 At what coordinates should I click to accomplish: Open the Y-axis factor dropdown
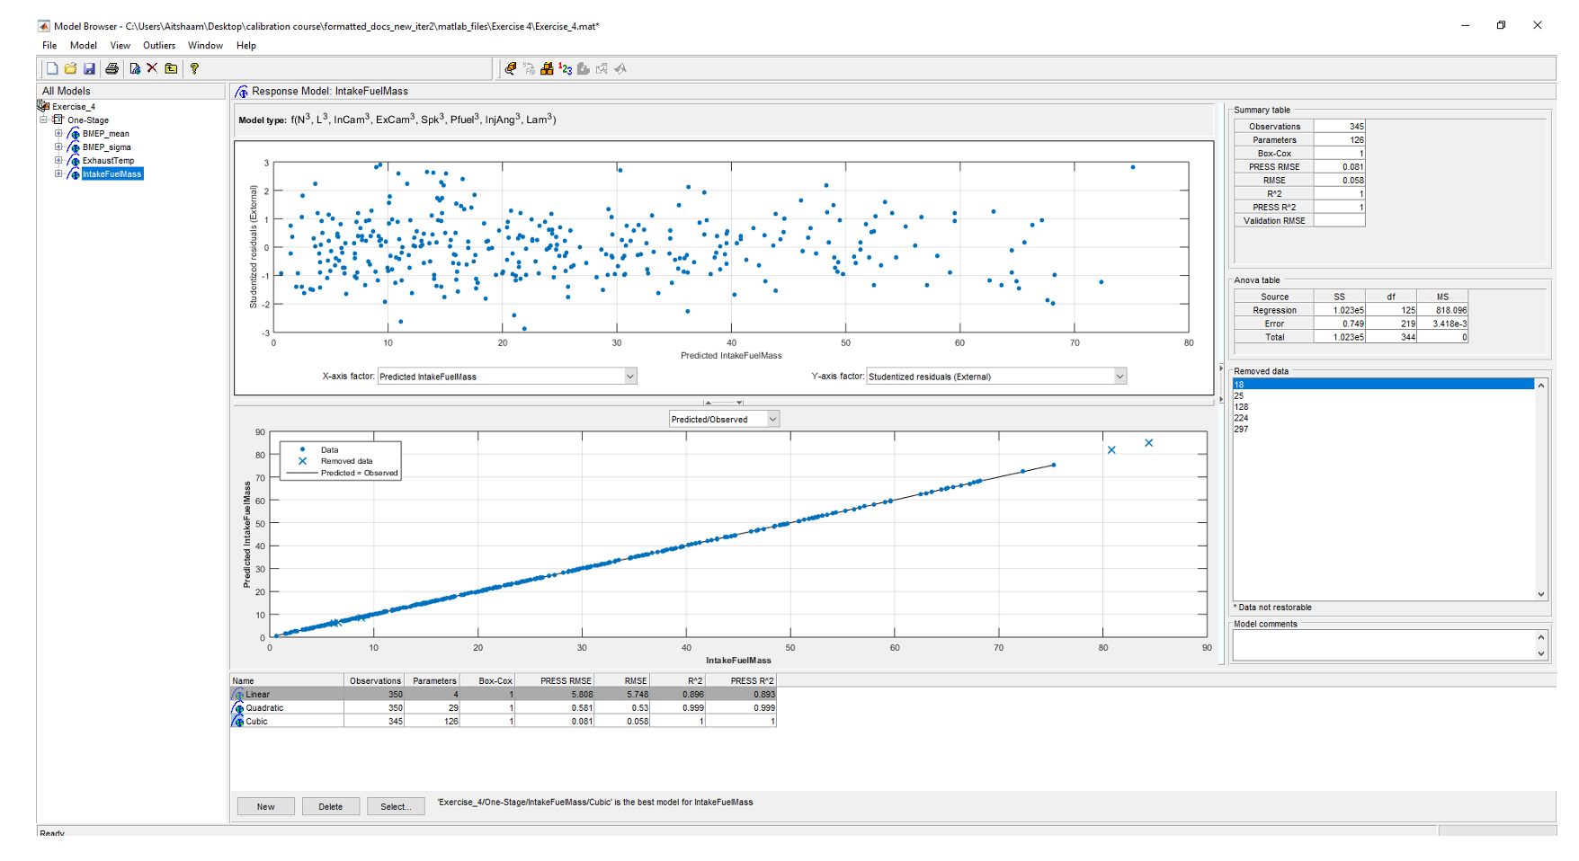click(x=1120, y=377)
